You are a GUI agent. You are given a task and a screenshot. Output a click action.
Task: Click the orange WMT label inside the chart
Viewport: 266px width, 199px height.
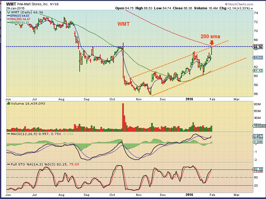click(124, 24)
